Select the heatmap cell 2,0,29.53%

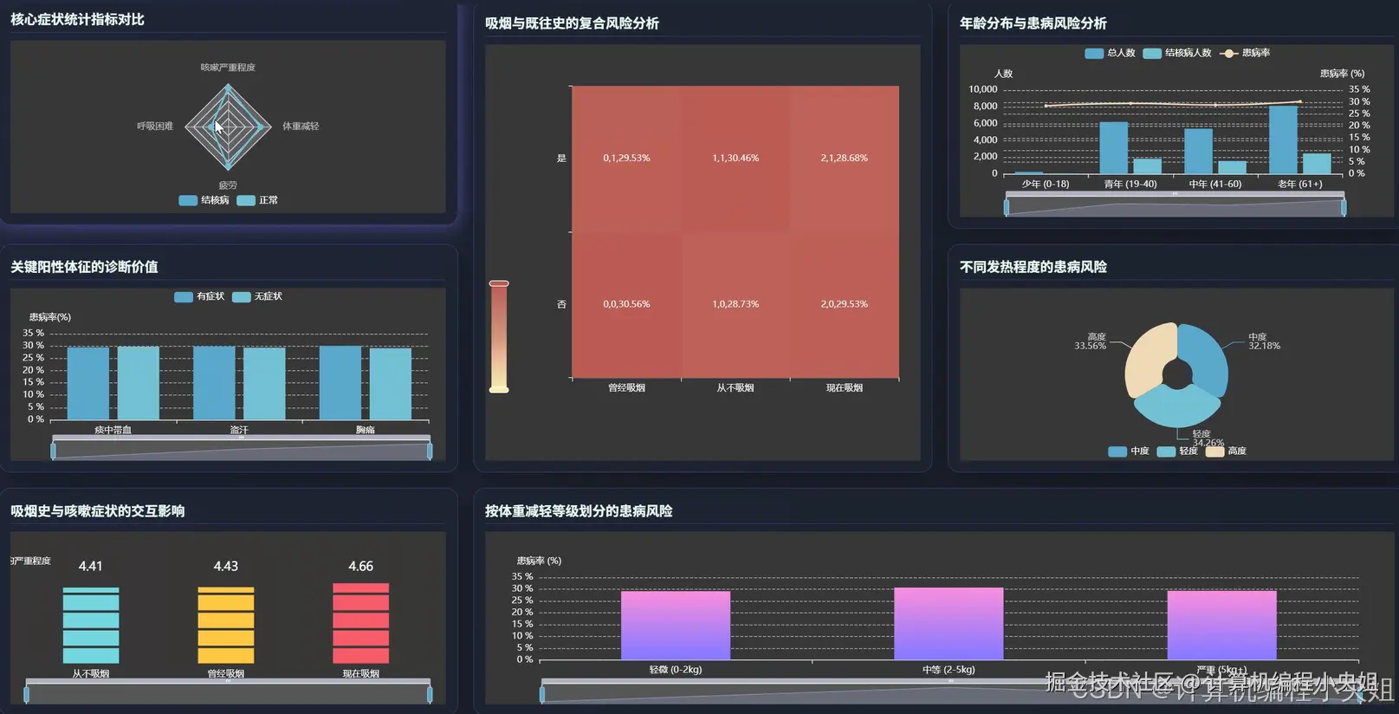(x=845, y=305)
